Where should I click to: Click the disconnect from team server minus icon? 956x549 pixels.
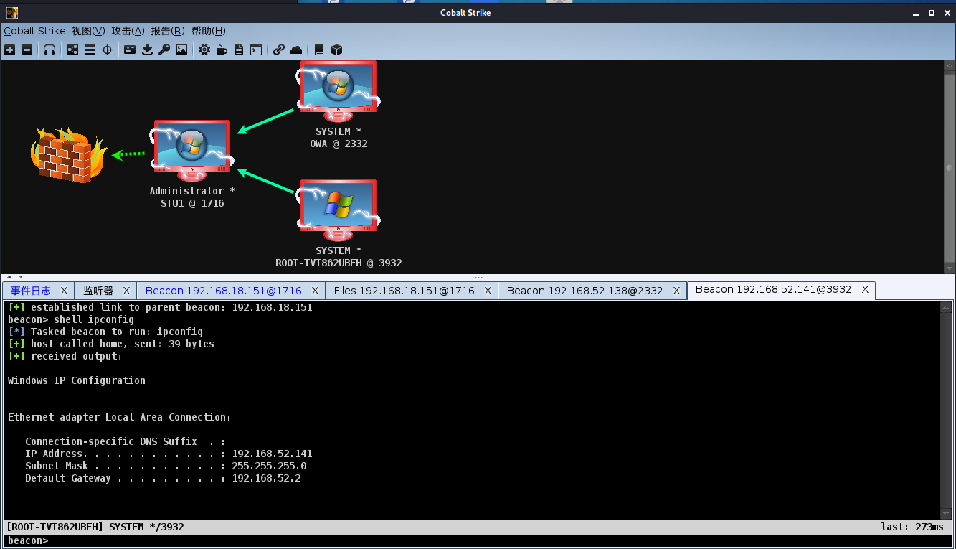pos(27,50)
